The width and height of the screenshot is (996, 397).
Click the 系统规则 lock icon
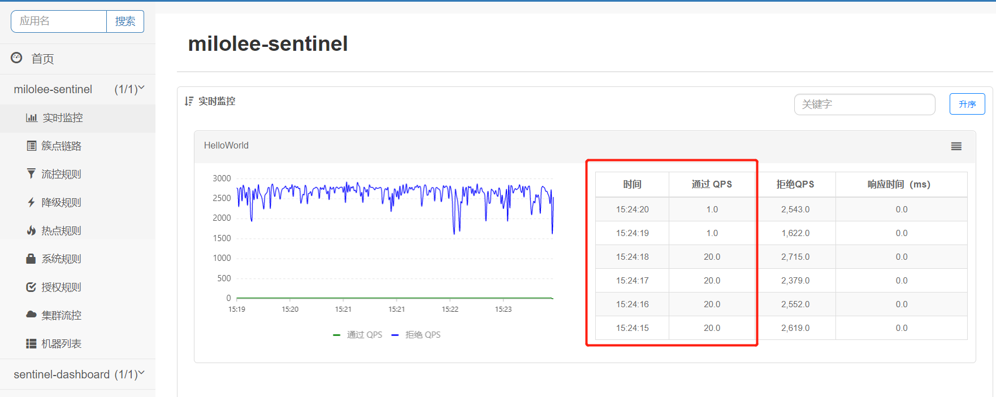pyautogui.click(x=31, y=258)
